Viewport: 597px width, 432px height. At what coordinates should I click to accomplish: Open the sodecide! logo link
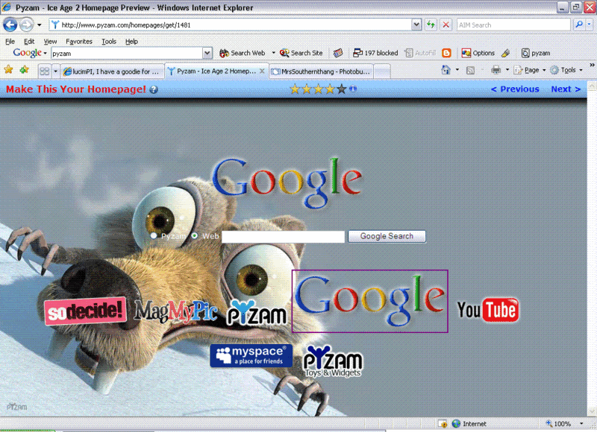pos(85,311)
